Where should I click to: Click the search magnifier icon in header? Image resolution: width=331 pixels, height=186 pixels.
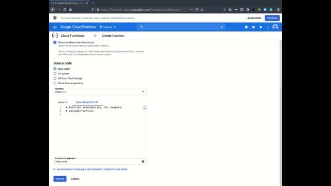click(x=141, y=27)
